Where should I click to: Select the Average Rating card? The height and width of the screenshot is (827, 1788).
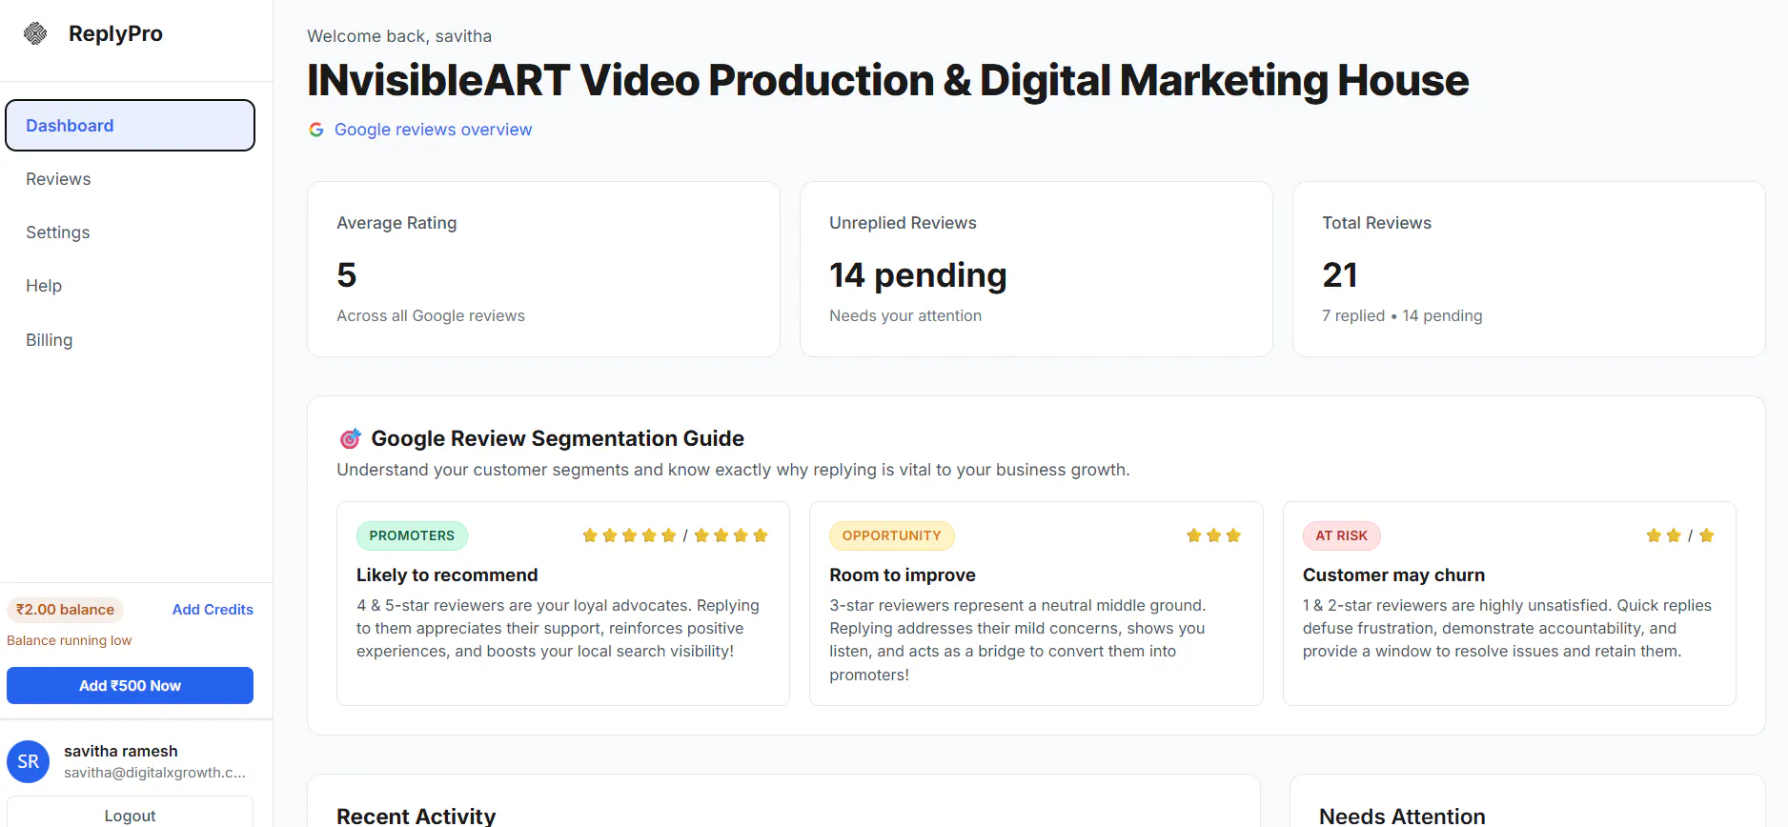pos(543,270)
